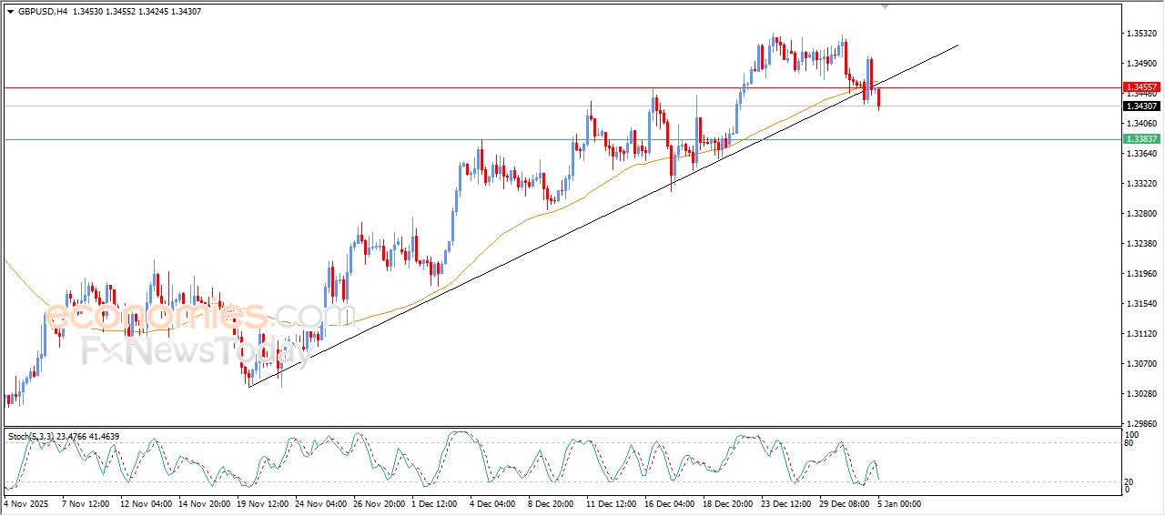
Task: Open the dropdown arrow beside GBPUSD,H4
Action: pos(11,12)
